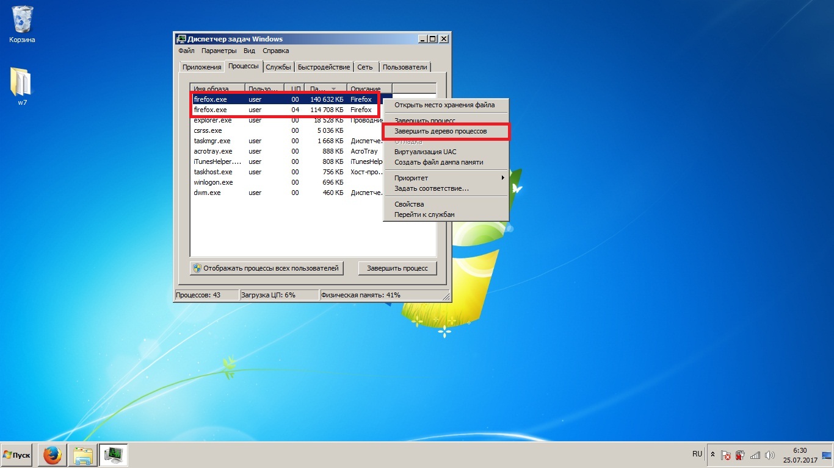The image size is (834, 468).
Task: Click the 5 036 КБ memory value
Action: pos(330,130)
